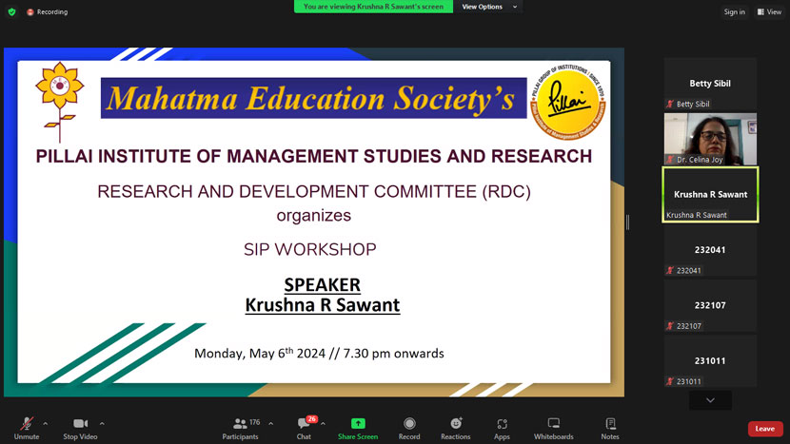Open the Notes panel

(x=610, y=427)
